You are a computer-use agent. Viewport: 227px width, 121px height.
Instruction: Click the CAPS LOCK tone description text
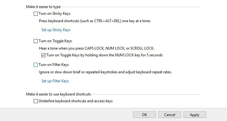point(97,48)
